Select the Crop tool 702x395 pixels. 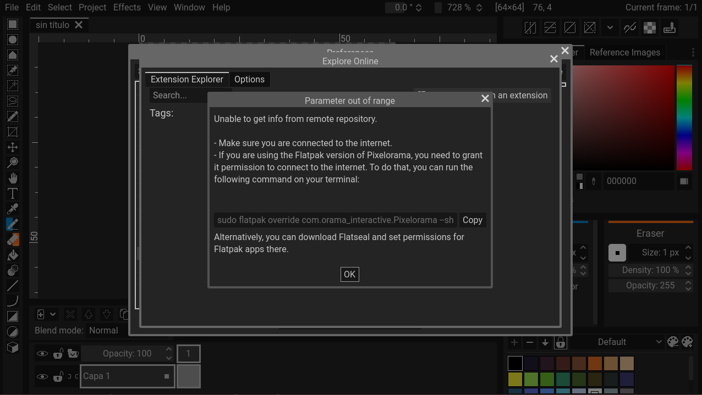[x=12, y=132]
